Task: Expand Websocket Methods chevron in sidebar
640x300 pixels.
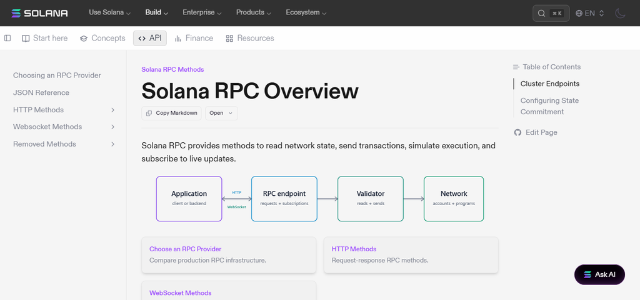Action: [113, 127]
